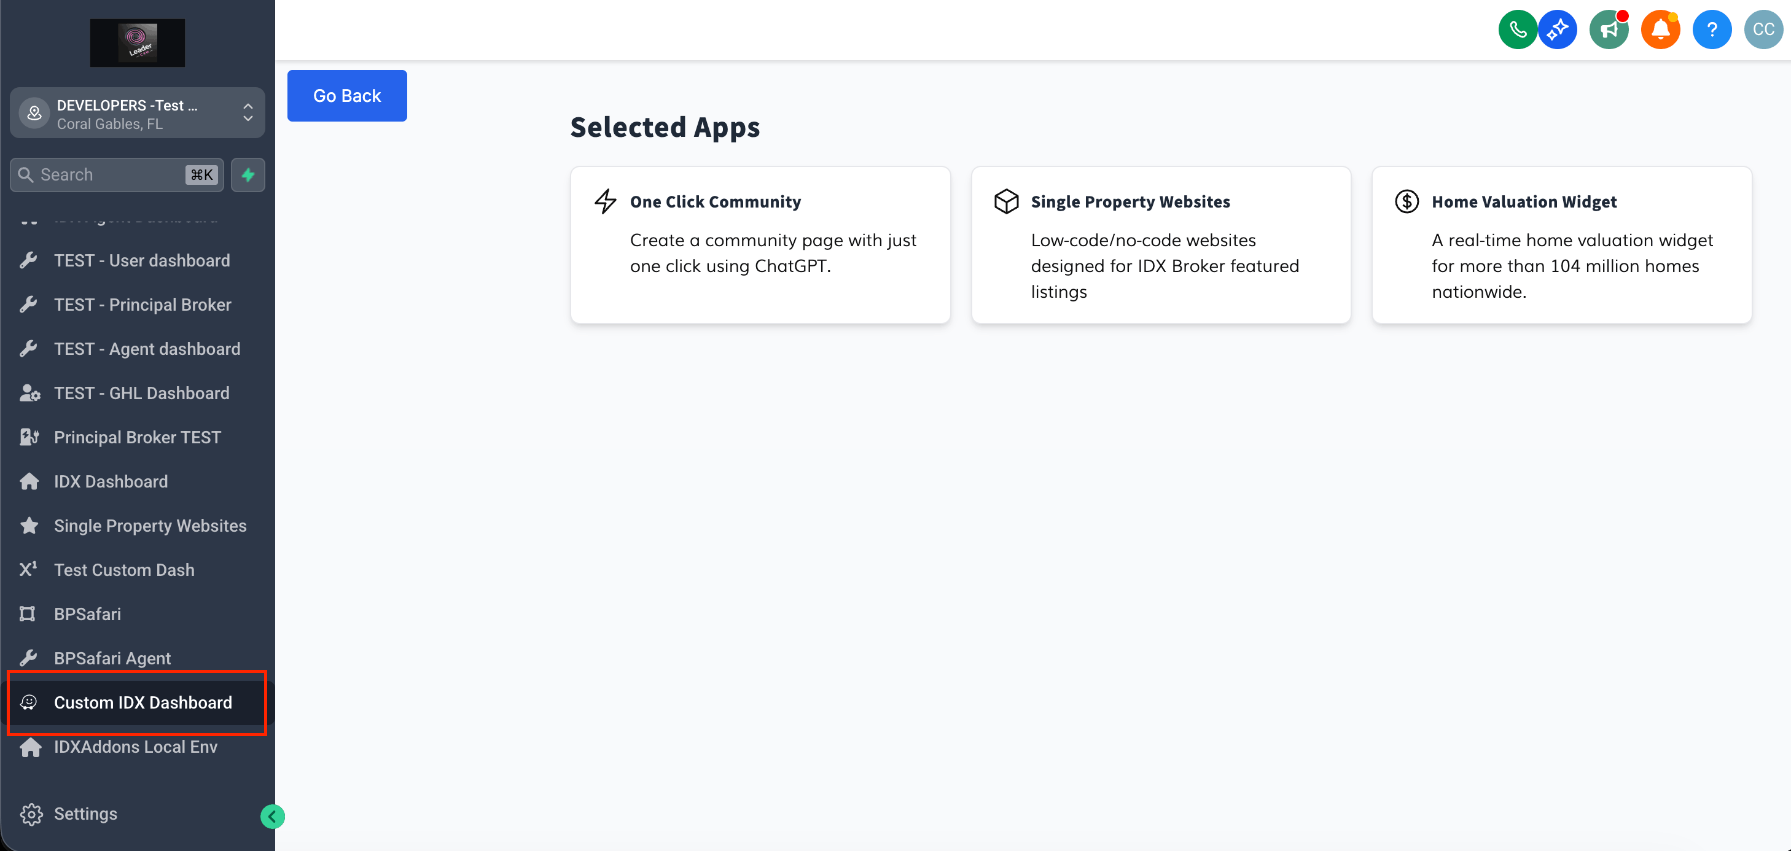Open the megaphone announcements icon

[x=1609, y=30]
